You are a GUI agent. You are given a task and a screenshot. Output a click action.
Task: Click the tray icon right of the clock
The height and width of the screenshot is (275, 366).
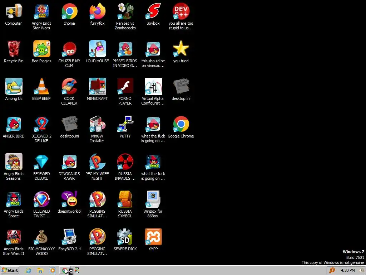point(362,270)
